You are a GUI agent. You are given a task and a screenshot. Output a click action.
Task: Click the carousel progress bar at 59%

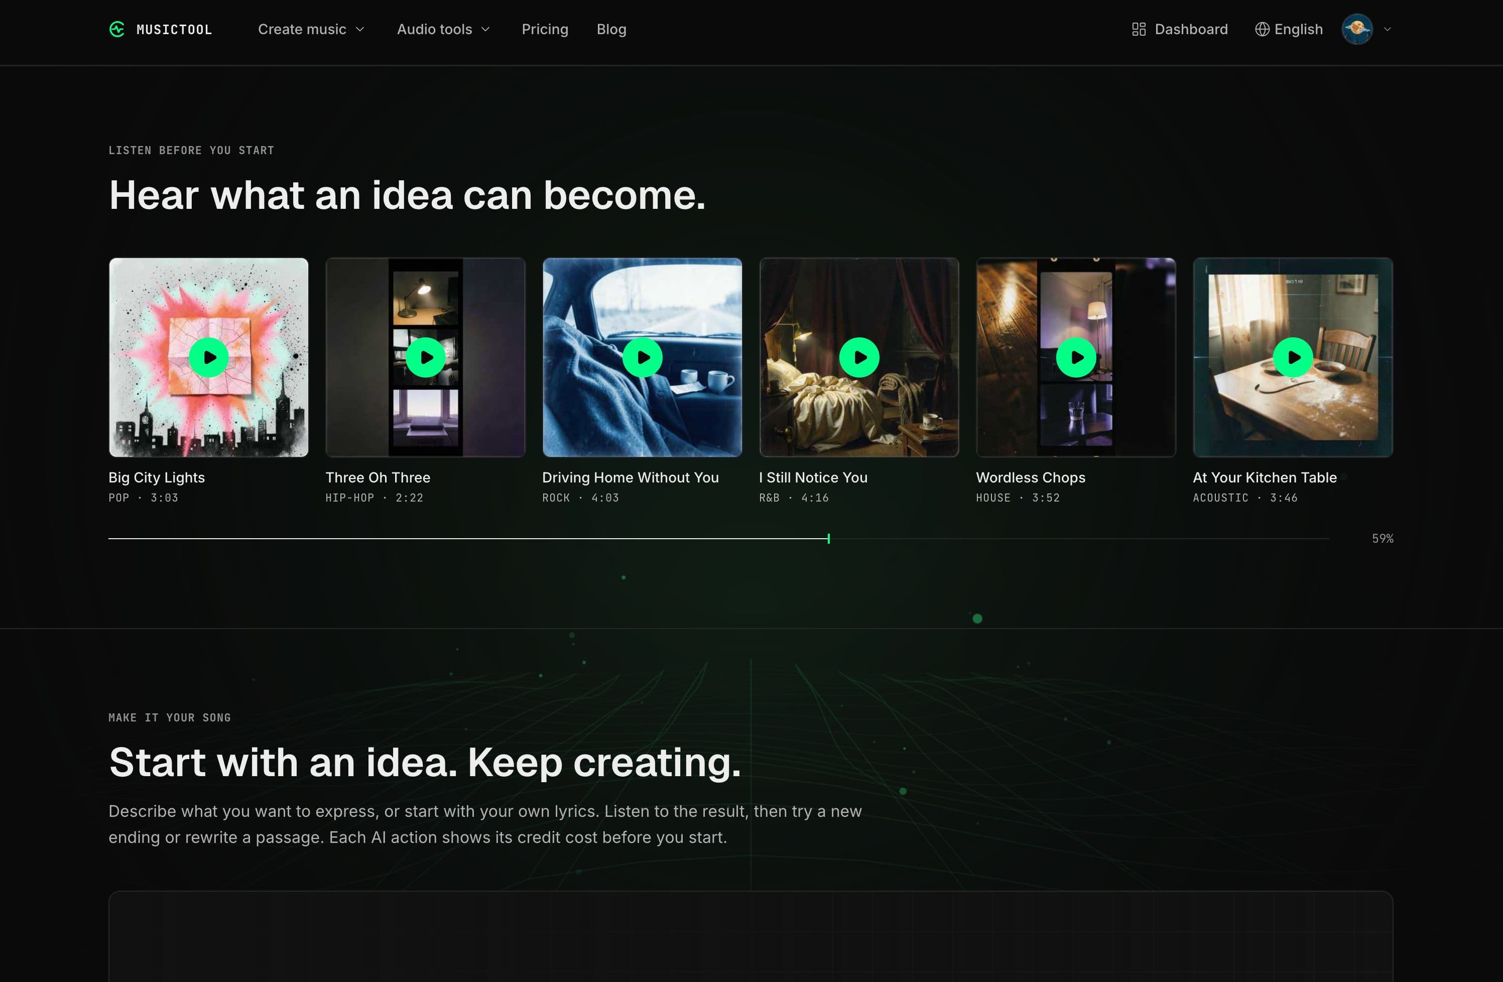click(x=719, y=539)
